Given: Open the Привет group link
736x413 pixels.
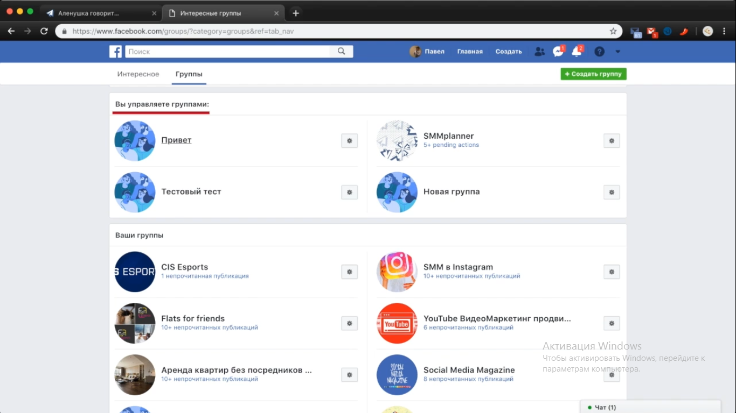Looking at the screenshot, I should 176,140.
